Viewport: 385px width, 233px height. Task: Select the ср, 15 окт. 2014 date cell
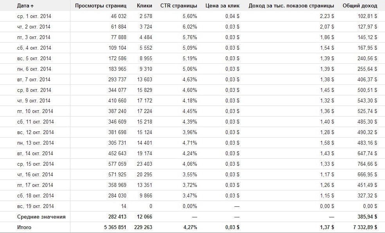[35, 164]
